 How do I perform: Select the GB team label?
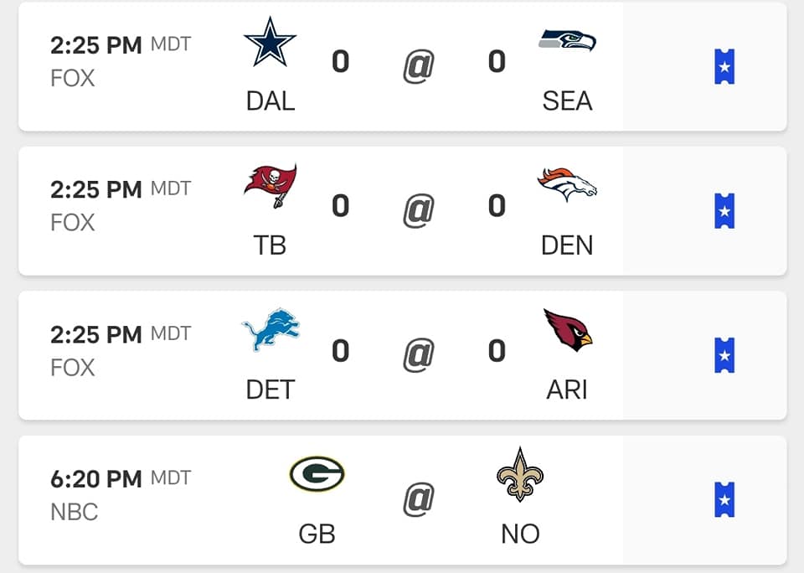point(317,534)
